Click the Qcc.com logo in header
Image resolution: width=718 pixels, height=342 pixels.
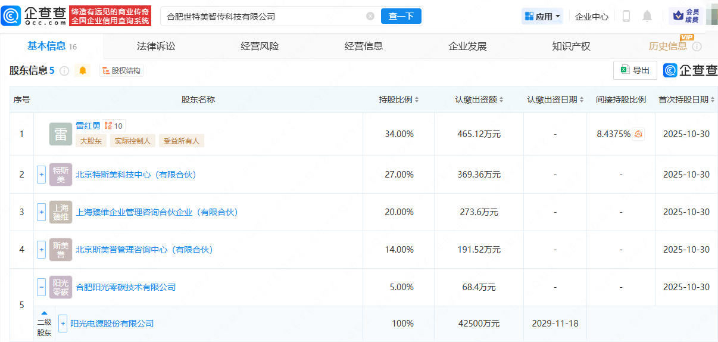(x=34, y=16)
